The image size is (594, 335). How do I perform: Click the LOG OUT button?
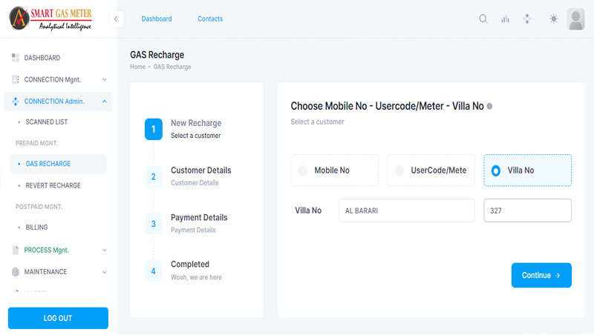(58, 318)
